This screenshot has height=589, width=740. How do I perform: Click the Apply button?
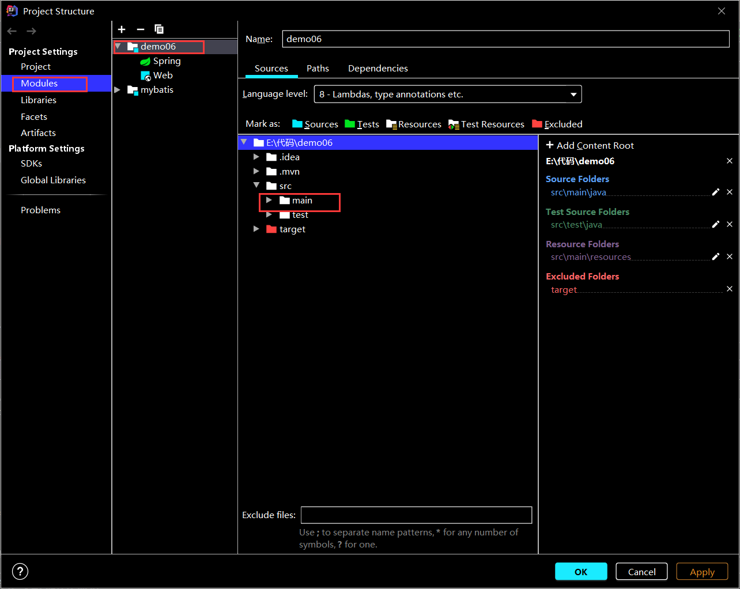pyautogui.click(x=702, y=572)
